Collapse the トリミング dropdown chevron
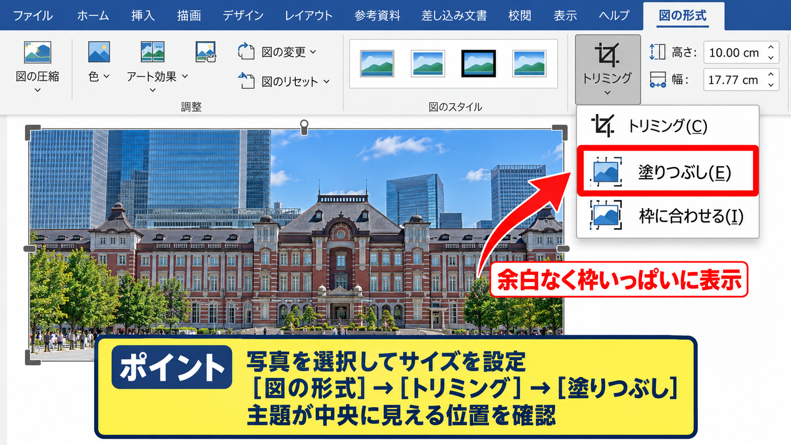 (607, 93)
